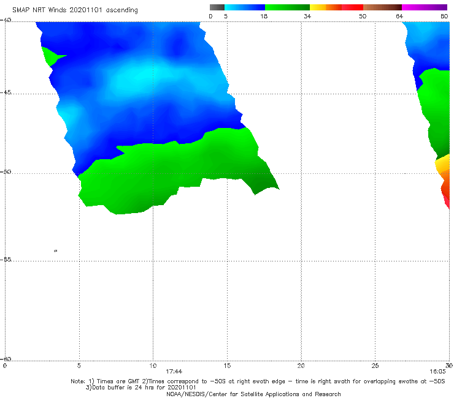Click the swath time label '17:44'
The width and height of the screenshot is (454, 398).
point(174,372)
